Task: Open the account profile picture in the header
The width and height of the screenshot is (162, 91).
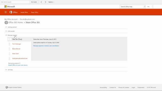Action: click(153, 7)
